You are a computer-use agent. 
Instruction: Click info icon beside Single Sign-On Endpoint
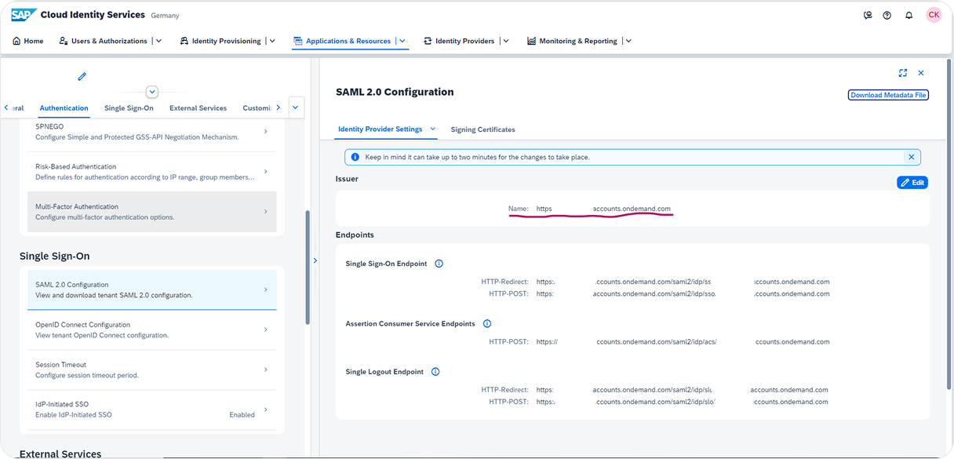439,264
